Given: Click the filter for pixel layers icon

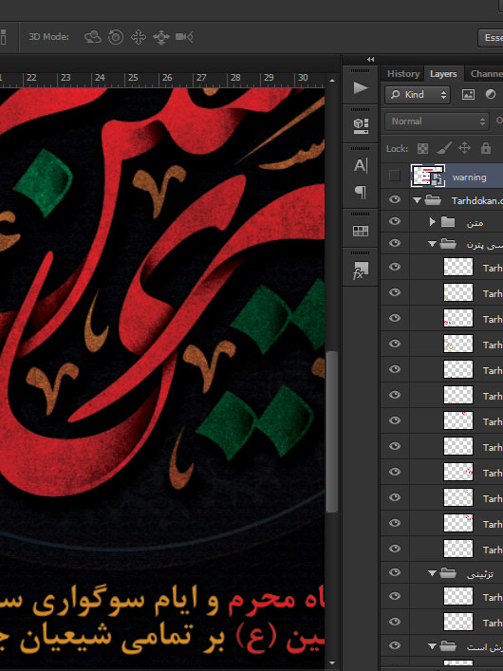Looking at the screenshot, I should click(468, 95).
